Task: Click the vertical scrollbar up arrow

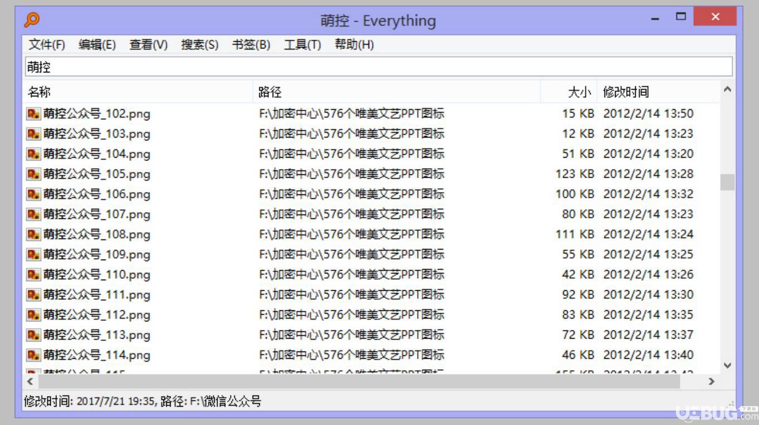Action: [x=727, y=89]
